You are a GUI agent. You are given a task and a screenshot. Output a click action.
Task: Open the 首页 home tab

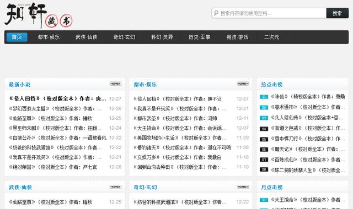pyautogui.click(x=17, y=37)
